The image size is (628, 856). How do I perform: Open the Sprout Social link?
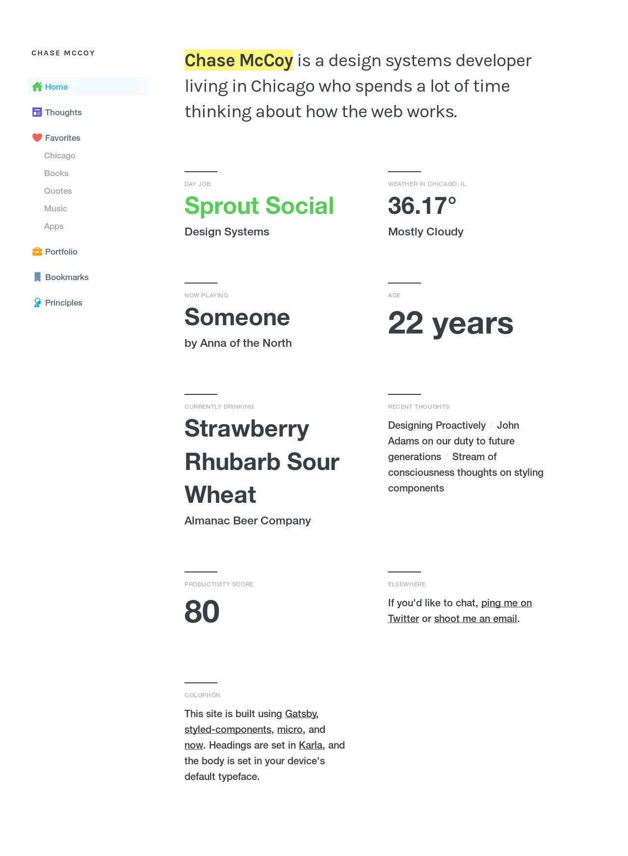click(259, 206)
